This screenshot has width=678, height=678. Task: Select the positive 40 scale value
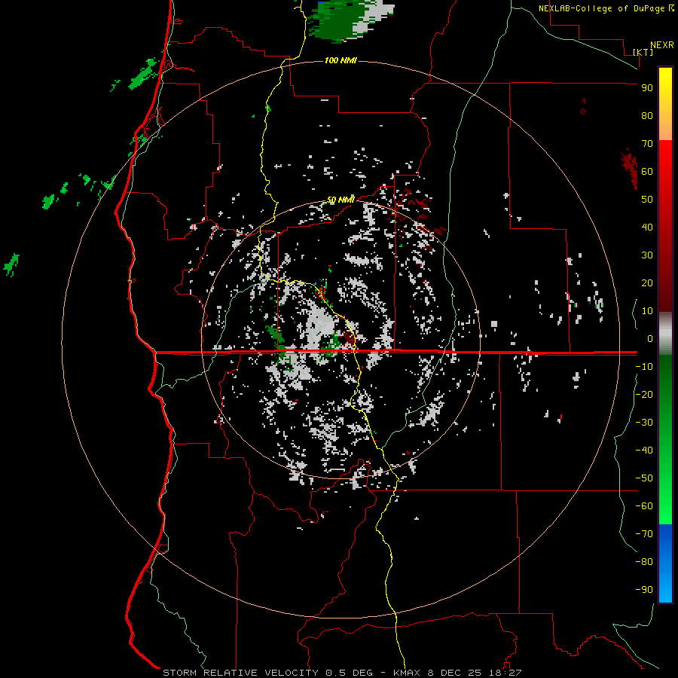(x=647, y=228)
